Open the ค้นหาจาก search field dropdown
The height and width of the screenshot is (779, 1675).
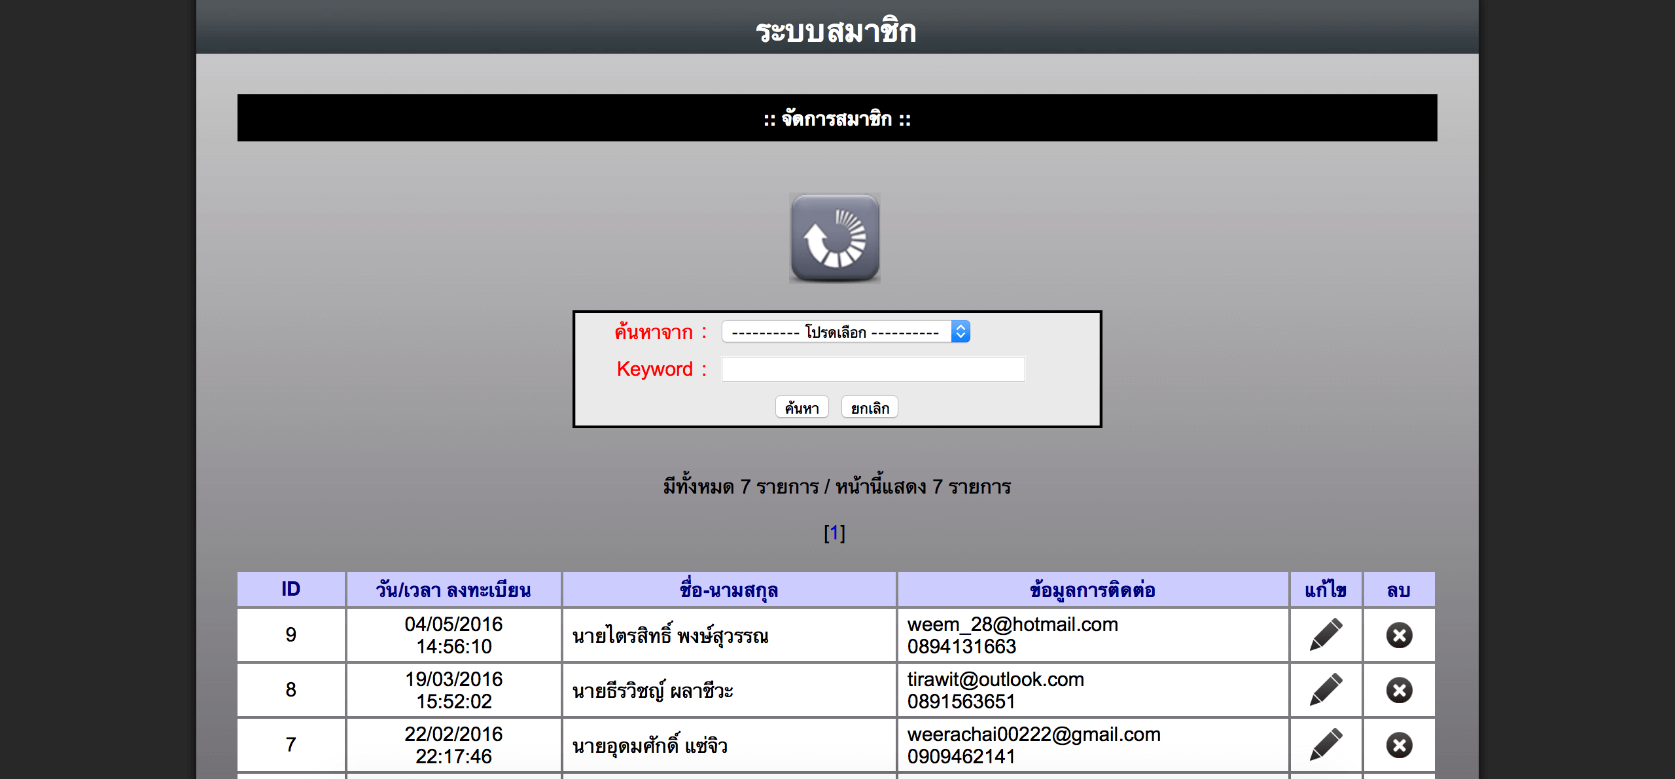pyautogui.click(x=836, y=332)
